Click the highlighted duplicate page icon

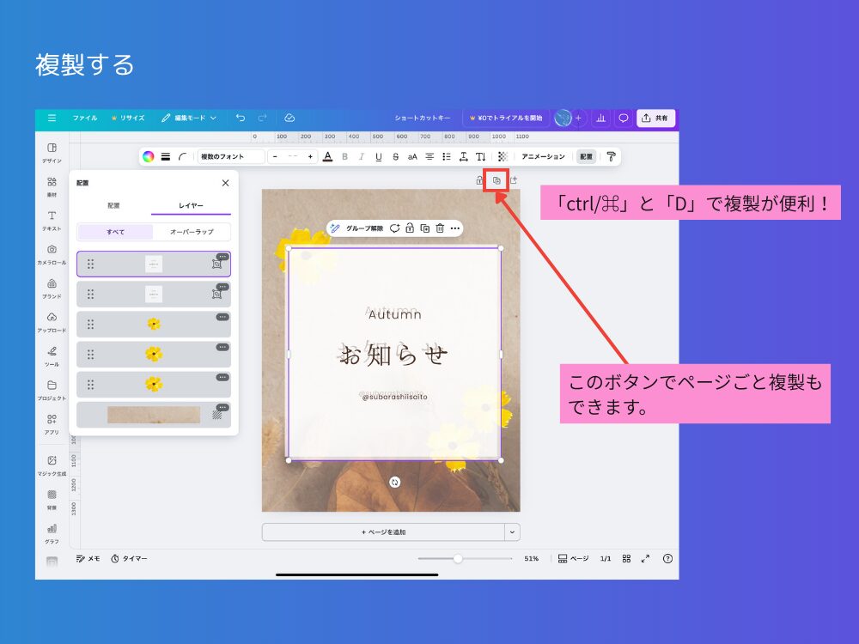tap(497, 181)
